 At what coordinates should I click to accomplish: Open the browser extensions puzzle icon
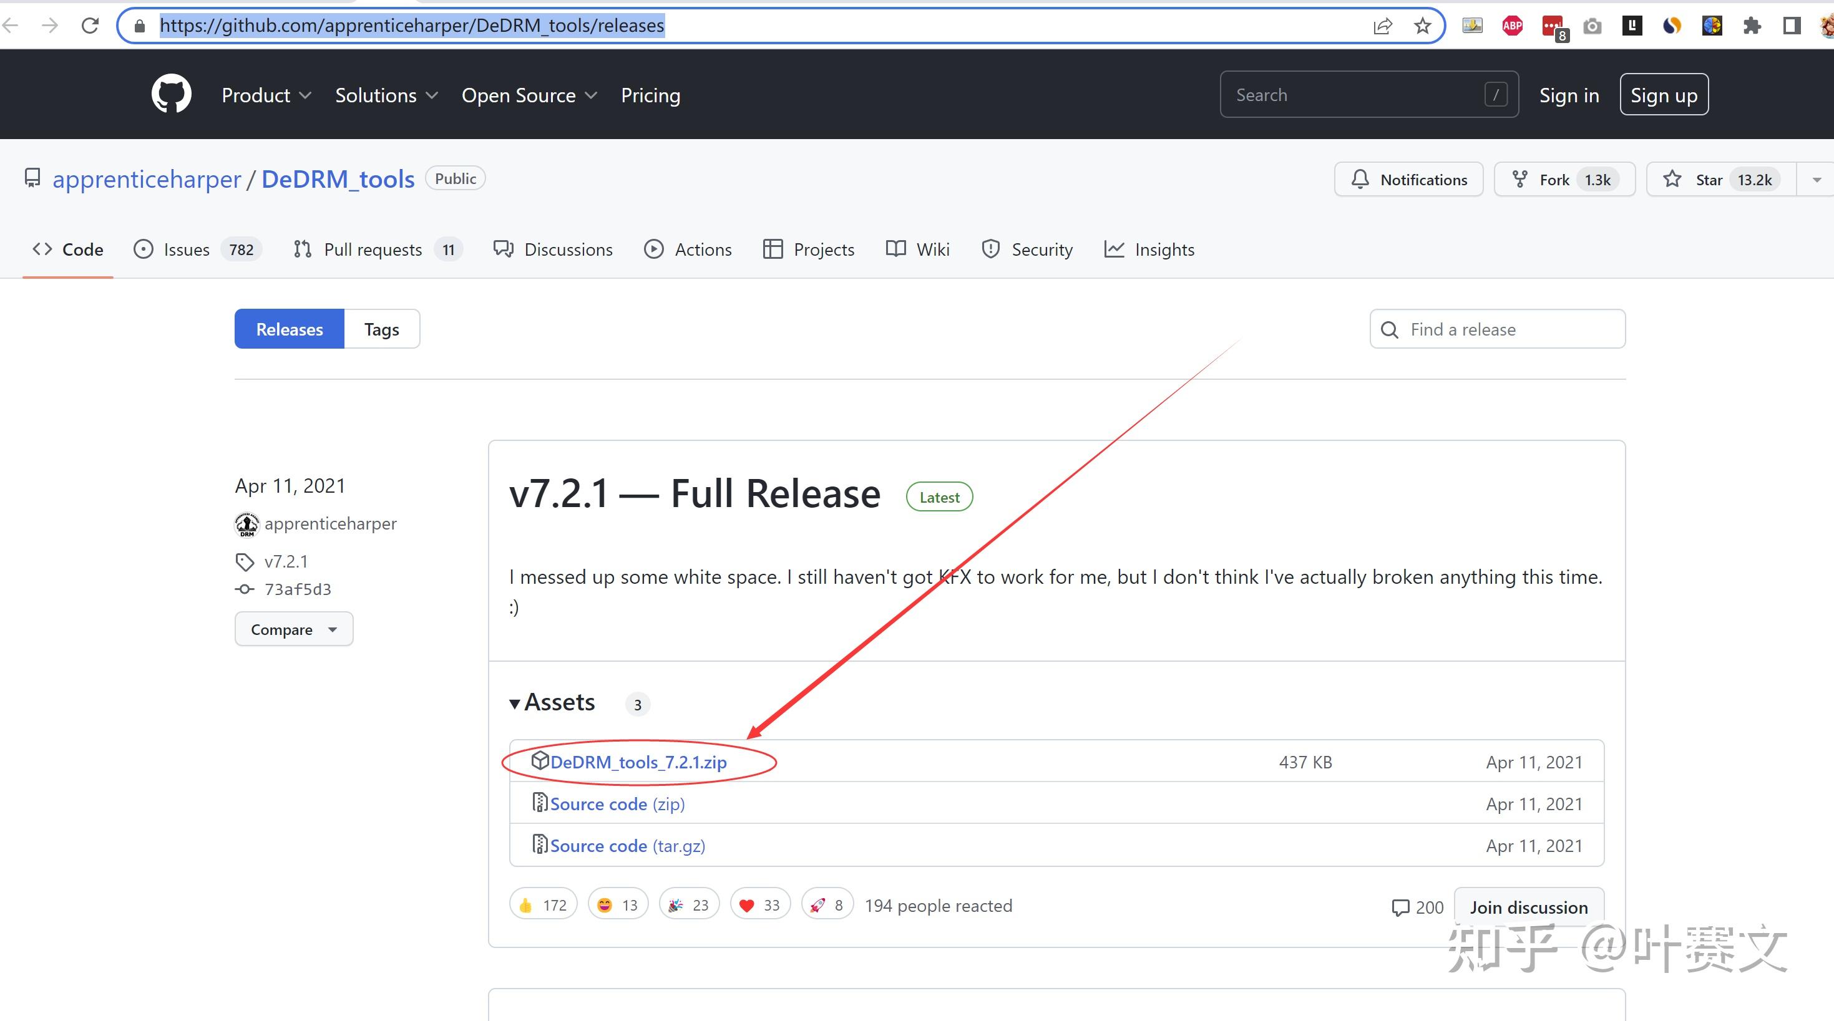[1752, 26]
